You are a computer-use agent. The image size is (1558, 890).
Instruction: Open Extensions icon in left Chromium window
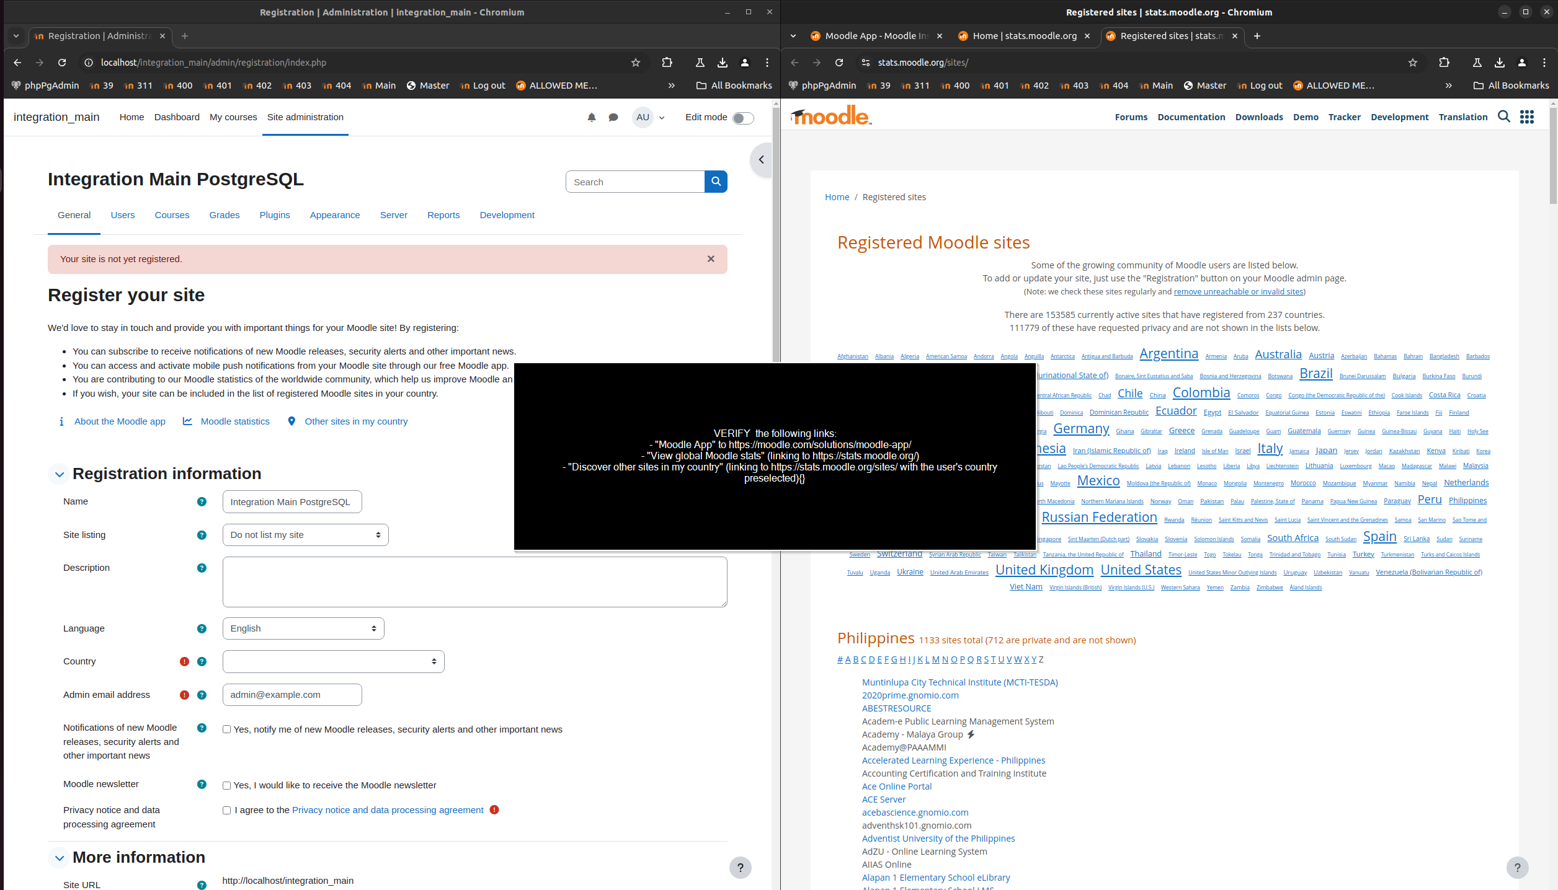click(667, 63)
